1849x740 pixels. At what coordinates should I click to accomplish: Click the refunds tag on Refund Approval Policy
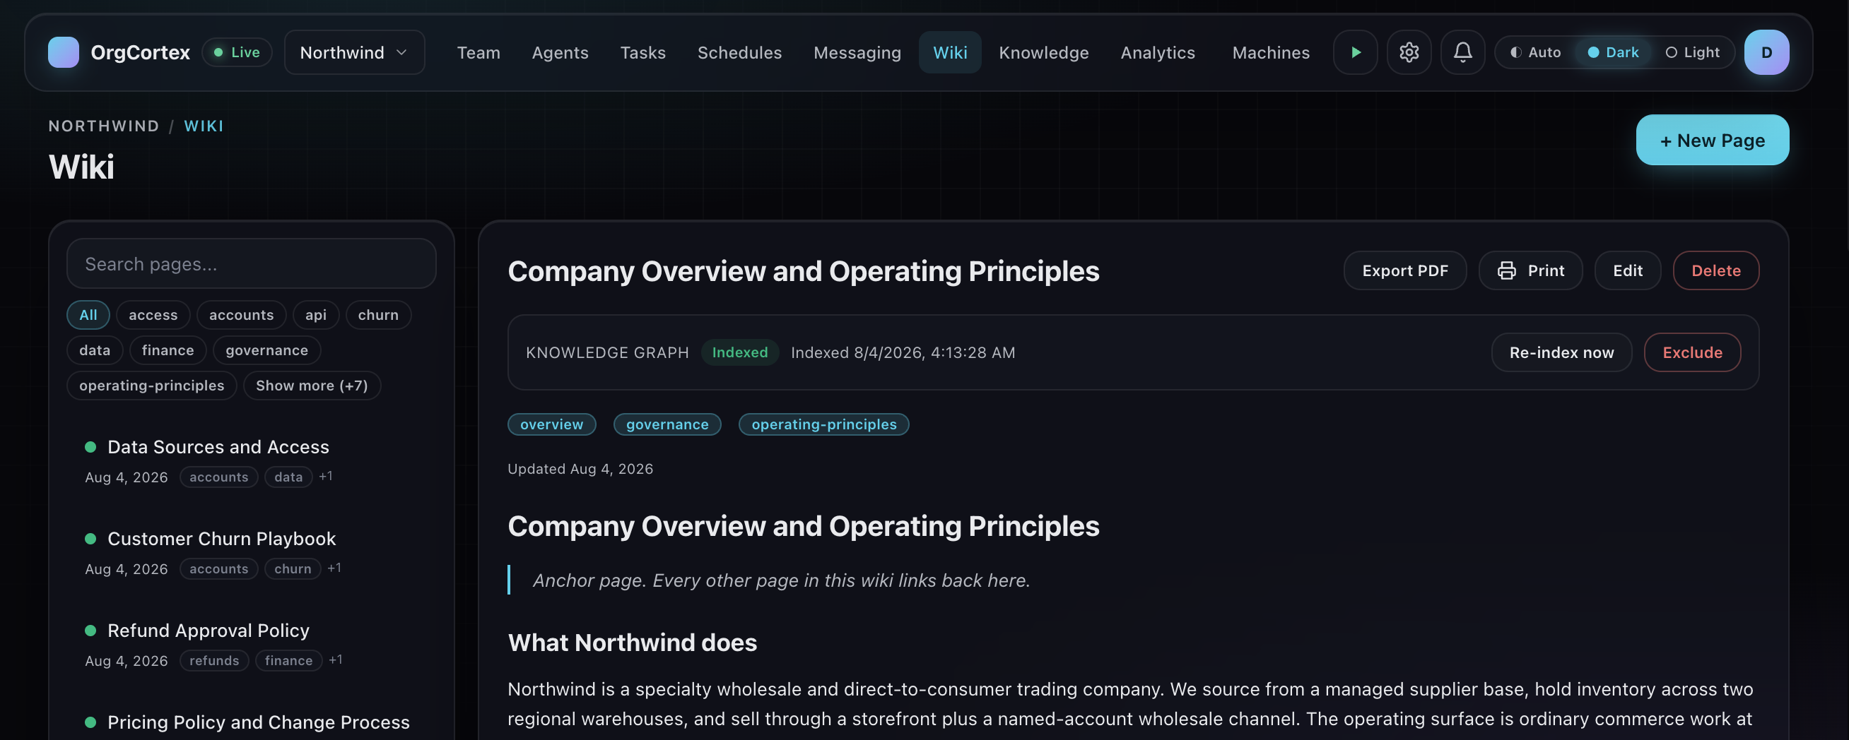[214, 660]
